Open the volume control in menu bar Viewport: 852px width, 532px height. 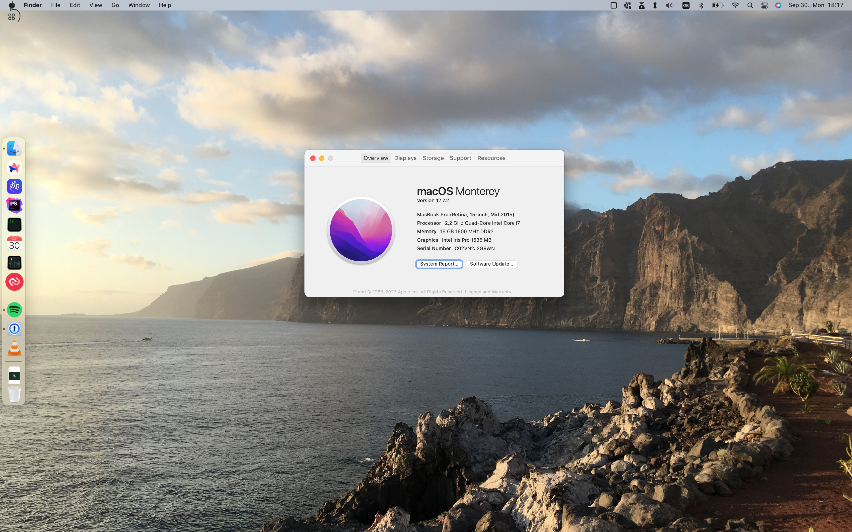pos(669,5)
